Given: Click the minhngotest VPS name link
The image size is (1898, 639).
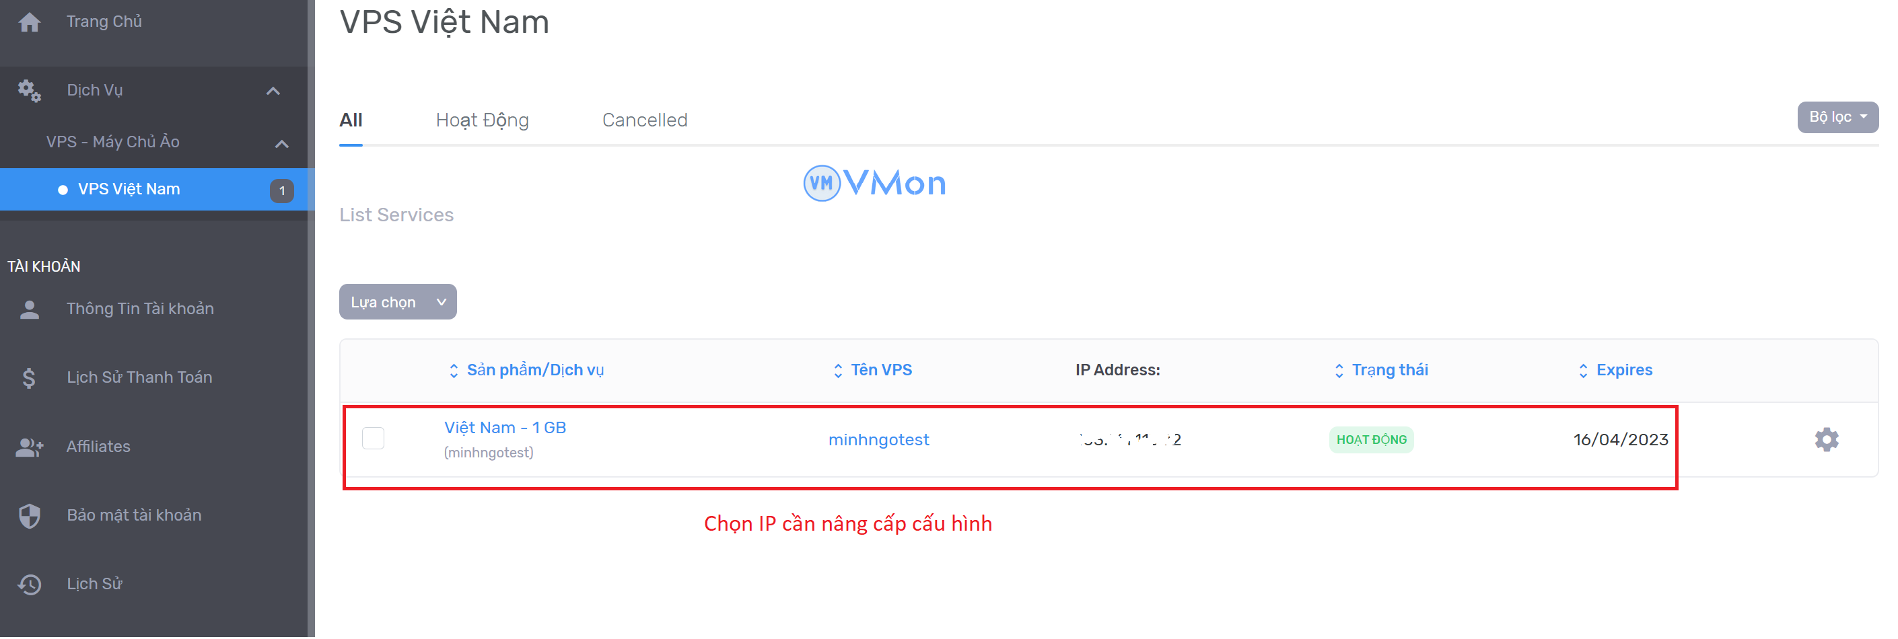Looking at the screenshot, I should point(879,439).
